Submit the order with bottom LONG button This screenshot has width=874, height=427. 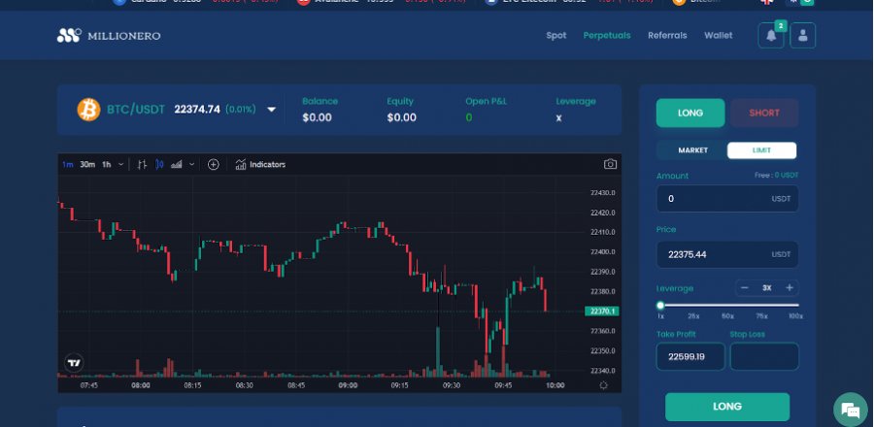tap(727, 407)
